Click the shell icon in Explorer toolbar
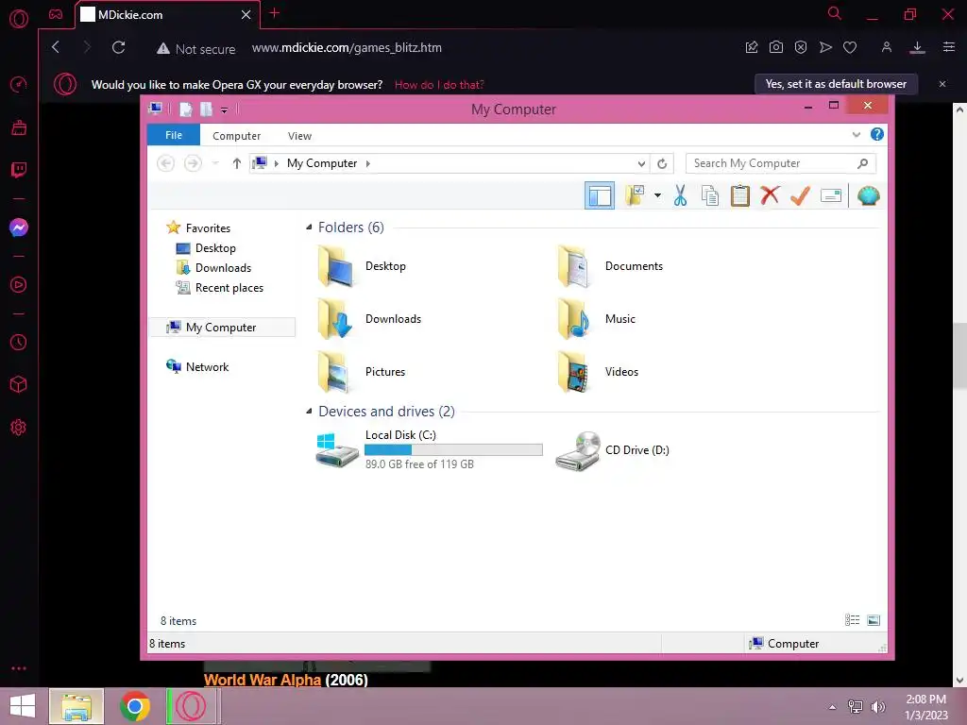Screen dimensions: 967x725 click(x=869, y=196)
